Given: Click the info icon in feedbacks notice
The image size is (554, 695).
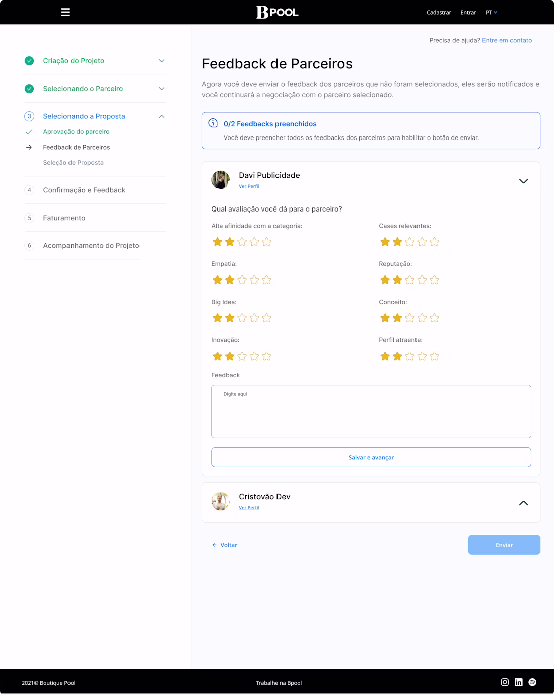Looking at the screenshot, I should [x=213, y=123].
